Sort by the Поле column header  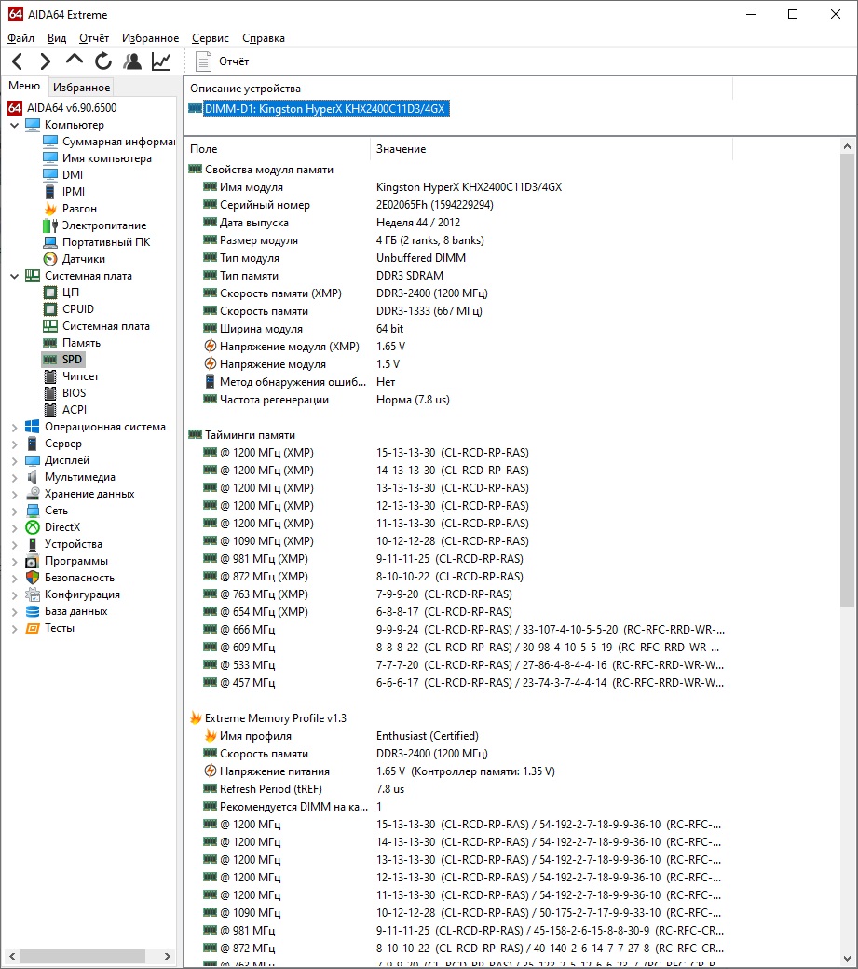[278, 149]
